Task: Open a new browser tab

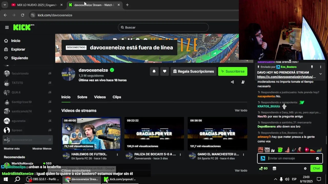Action: click(x=127, y=5)
